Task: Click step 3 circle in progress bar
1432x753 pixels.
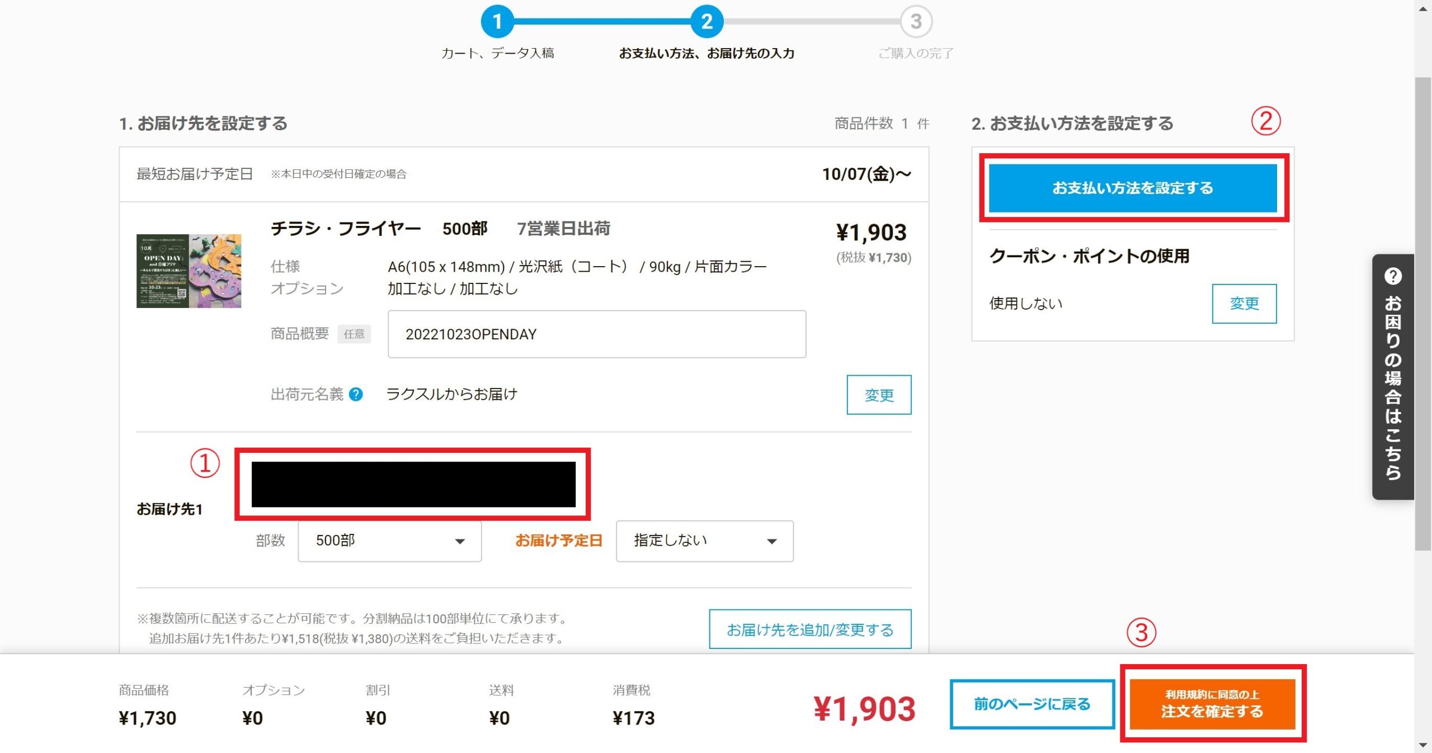Action: pos(916,22)
